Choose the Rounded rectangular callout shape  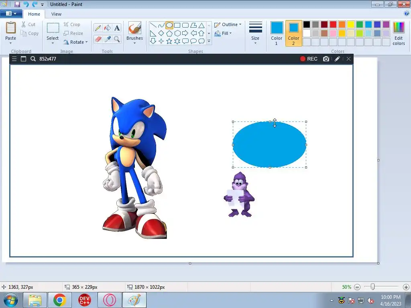tap(185, 41)
